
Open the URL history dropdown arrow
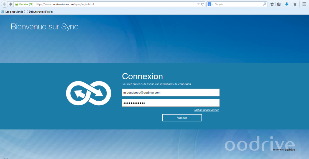click(198, 4)
